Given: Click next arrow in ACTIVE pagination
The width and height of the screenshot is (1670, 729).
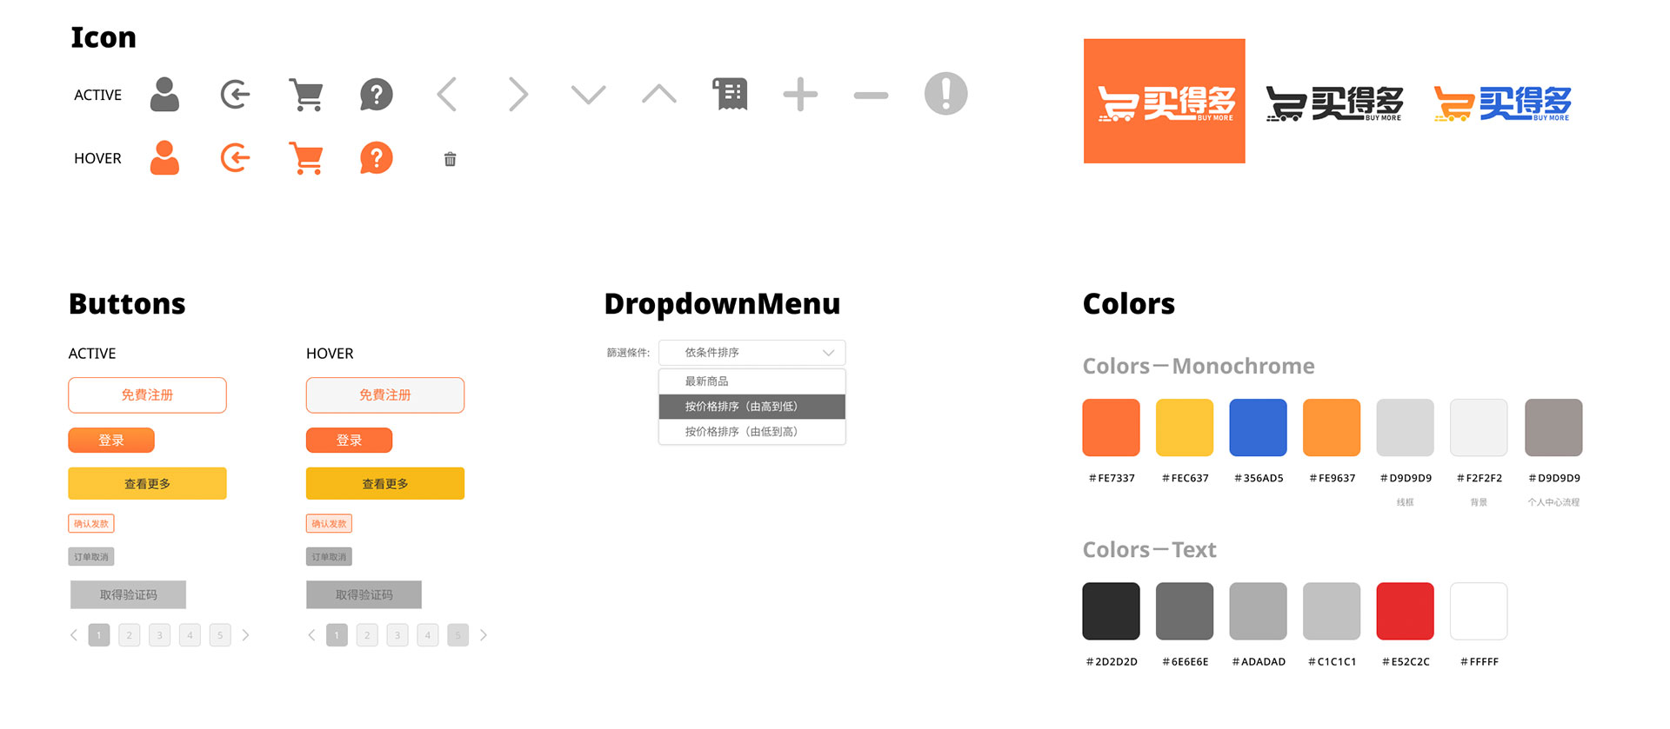Looking at the screenshot, I should (245, 635).
